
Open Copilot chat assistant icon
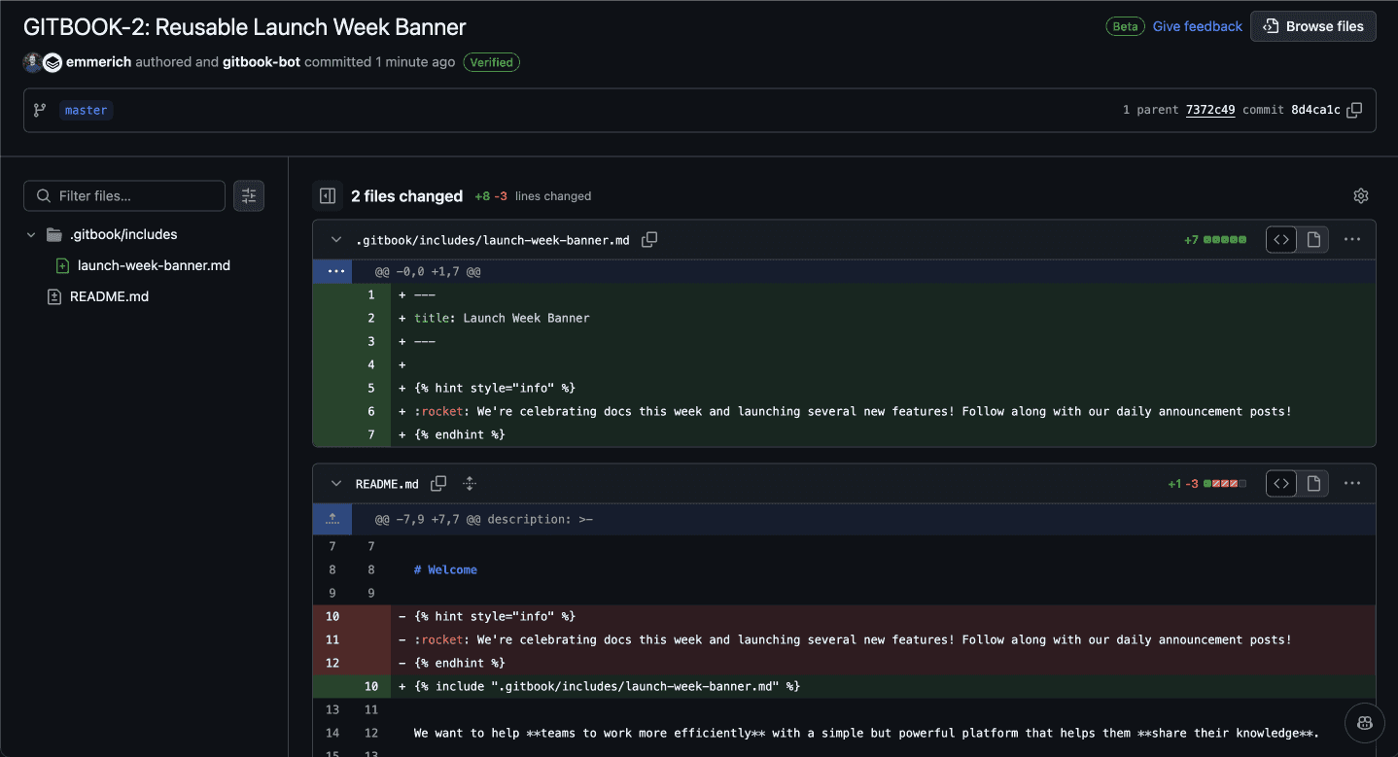[1365, 722]
